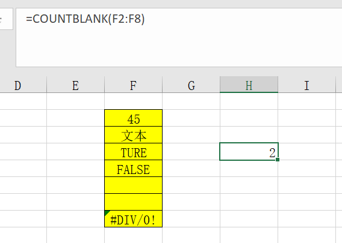Select the active cell showing result 2

pos(249,152)
